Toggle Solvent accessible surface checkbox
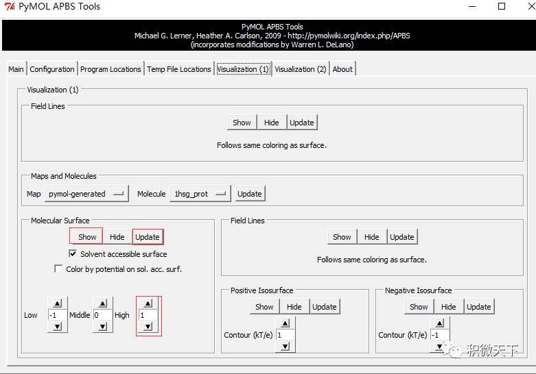Viewport: 536px width, 374px height. (73, 253)
